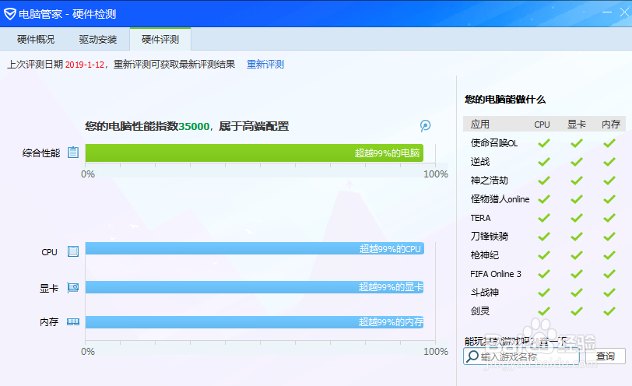Image resolution: width=632 pixels, height=386 pixels.
Task: Select the 斗战神 game entry
Action: click(x=484, y=292)
